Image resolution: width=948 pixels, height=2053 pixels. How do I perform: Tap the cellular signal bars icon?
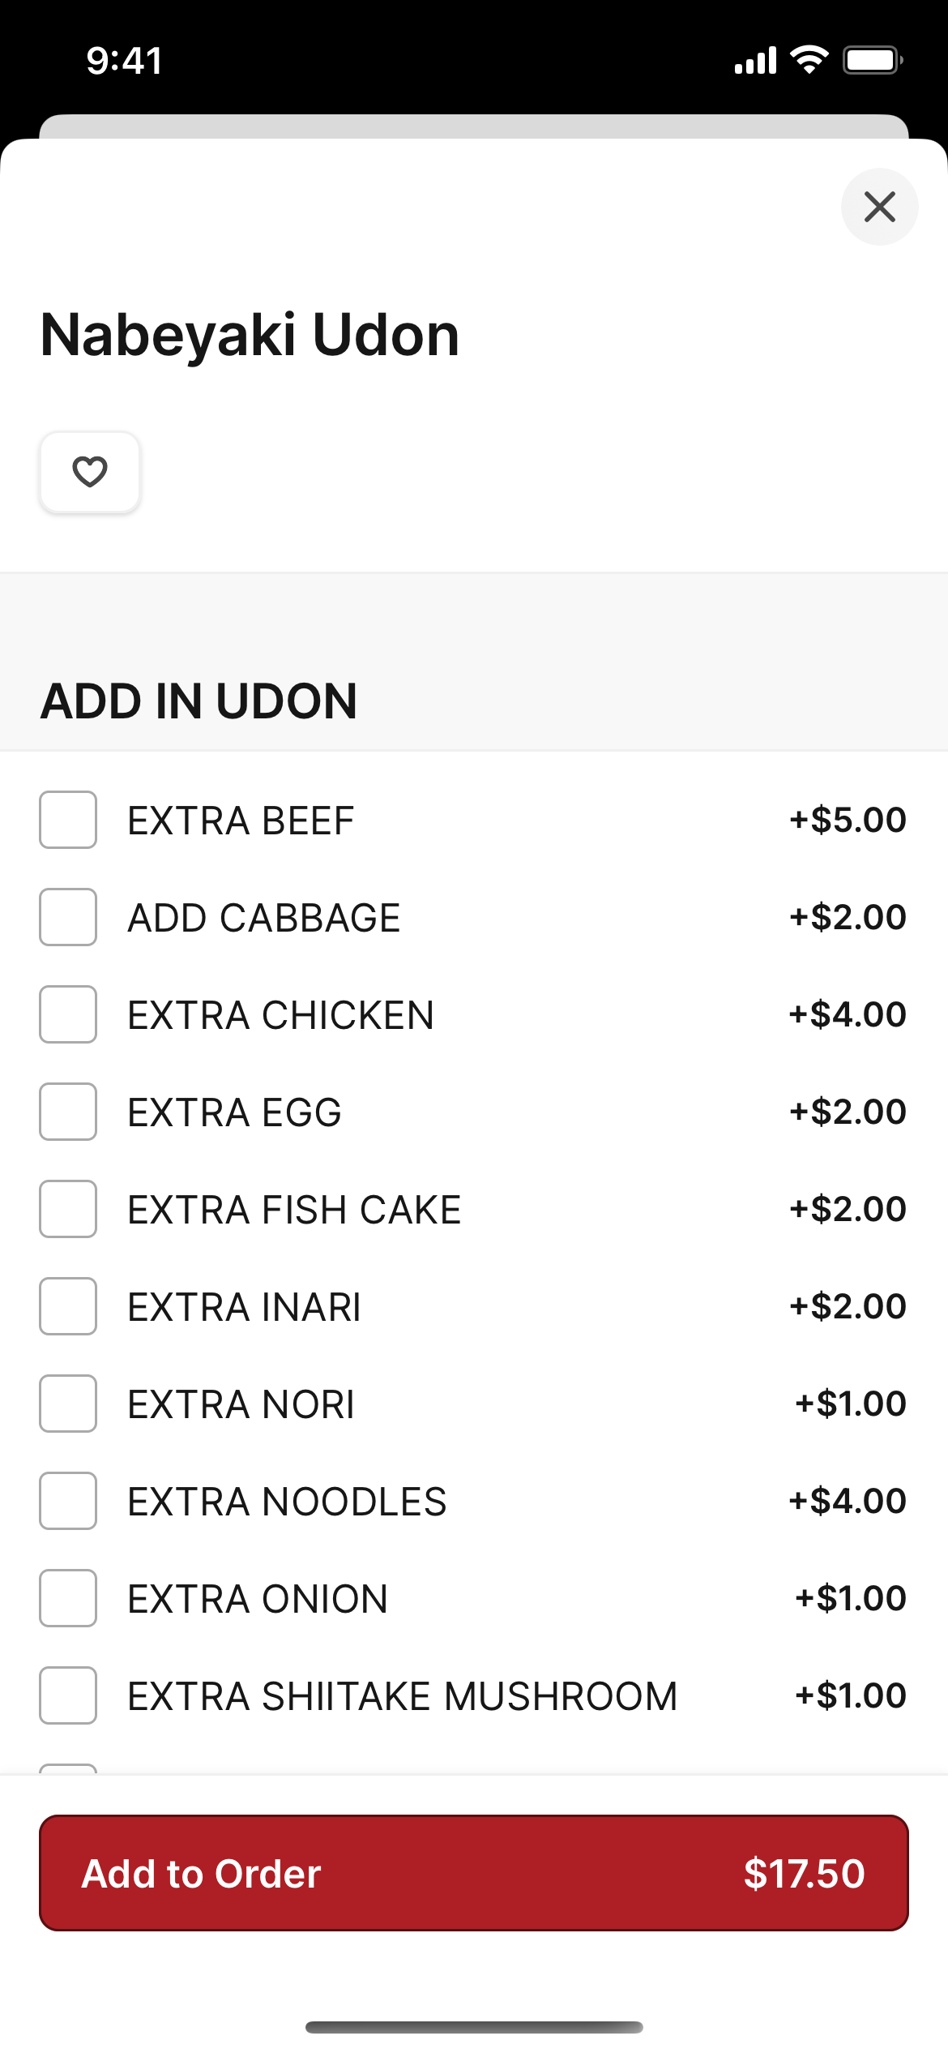[x=755, y=61]
